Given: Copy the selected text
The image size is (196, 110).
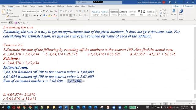Looking at the screenshot, I should pos(9,13).
